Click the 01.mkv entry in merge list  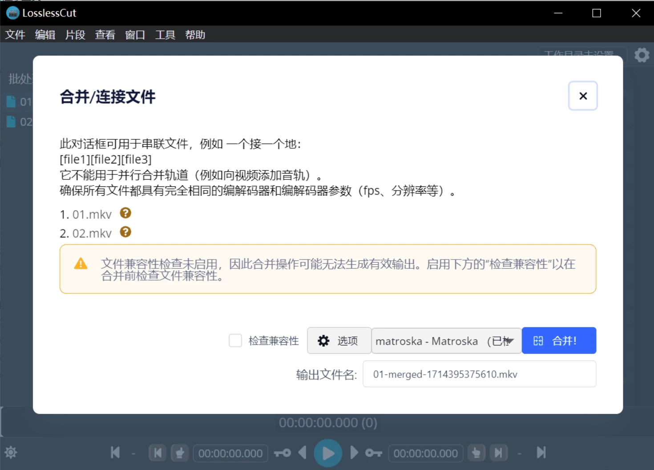click(x=92, y=214)
